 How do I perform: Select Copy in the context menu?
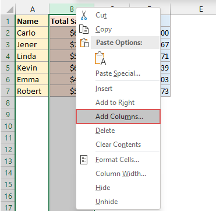[118, 29]
